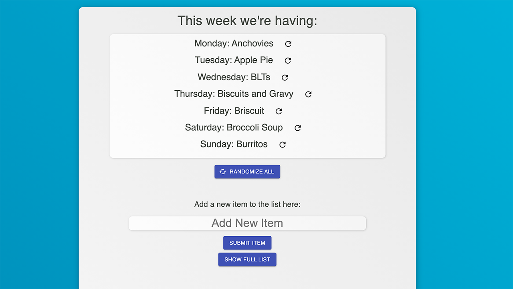This screenshot has height=289, width=513.
Task: Re-roll Tuesday's Apple Pie with its refresh icon
Action: pyautogui.click(x=288, y=61)
